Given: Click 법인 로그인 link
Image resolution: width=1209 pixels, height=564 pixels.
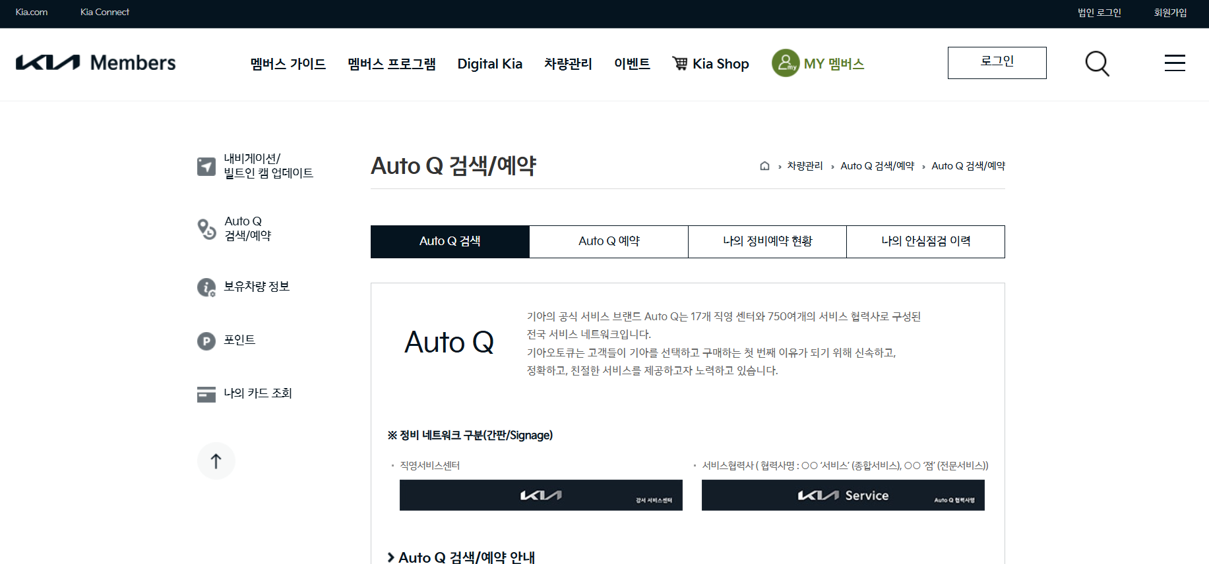Looking at the screenshot, I should point(1099,13).
